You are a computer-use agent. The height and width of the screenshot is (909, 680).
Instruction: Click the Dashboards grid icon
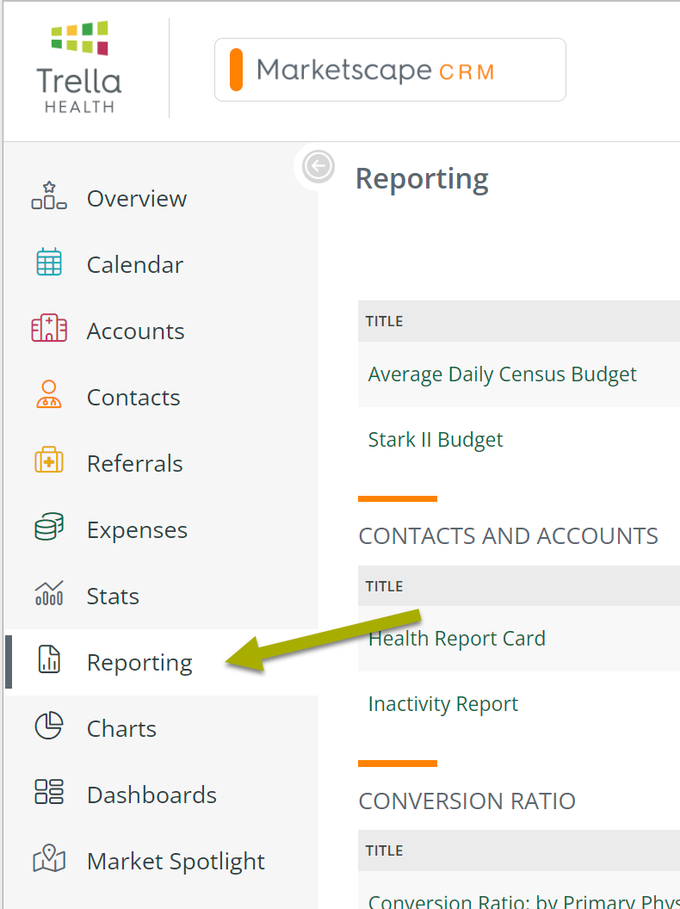49,794
